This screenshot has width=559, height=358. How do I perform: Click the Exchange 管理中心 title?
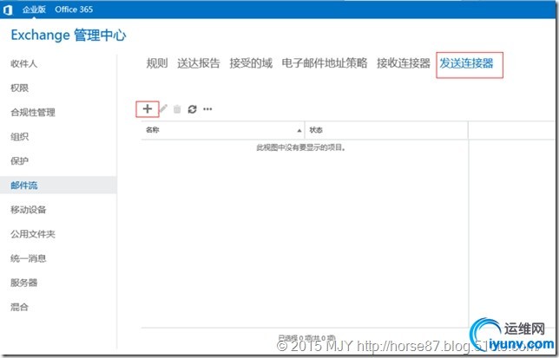point(69,35)
